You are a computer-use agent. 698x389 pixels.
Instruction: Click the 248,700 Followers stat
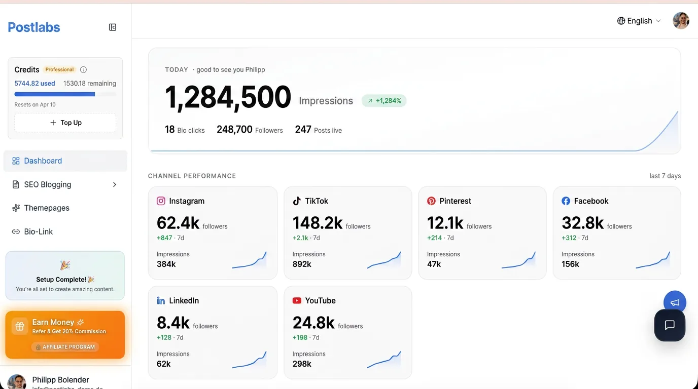250,130
